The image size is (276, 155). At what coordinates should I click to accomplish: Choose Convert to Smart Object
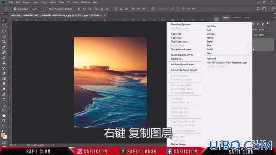coord(184,70)
